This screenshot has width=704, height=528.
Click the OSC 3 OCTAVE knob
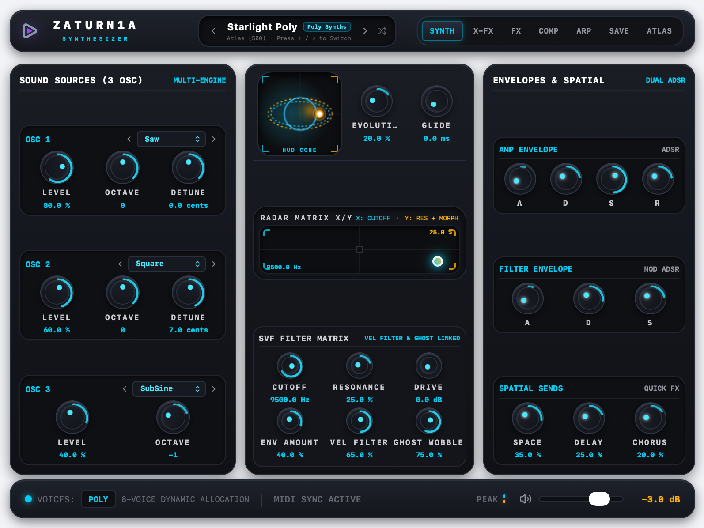(173, 418)
